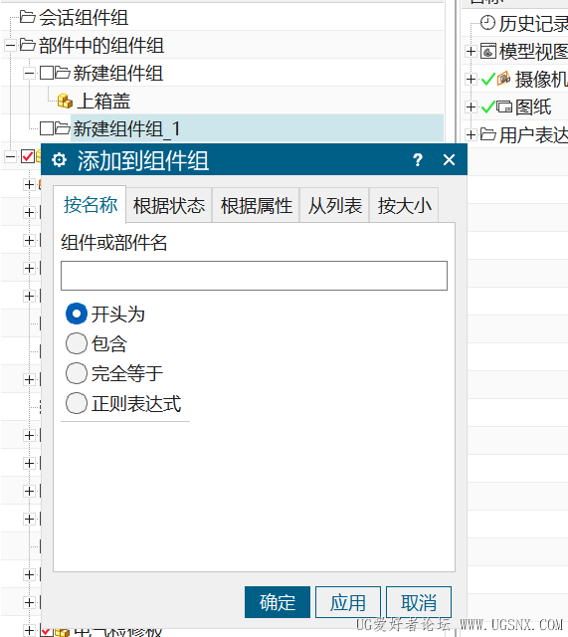The height and width of the screenshot is (637, 568).
Task: Click the 上箱盖 component icon
Action: click(x=65, y=101)
